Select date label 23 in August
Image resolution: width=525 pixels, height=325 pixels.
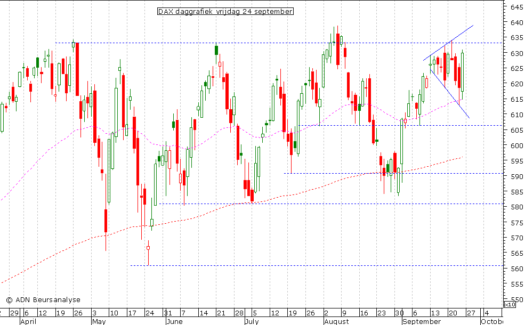pyautogui.click(x=382, y=313)
